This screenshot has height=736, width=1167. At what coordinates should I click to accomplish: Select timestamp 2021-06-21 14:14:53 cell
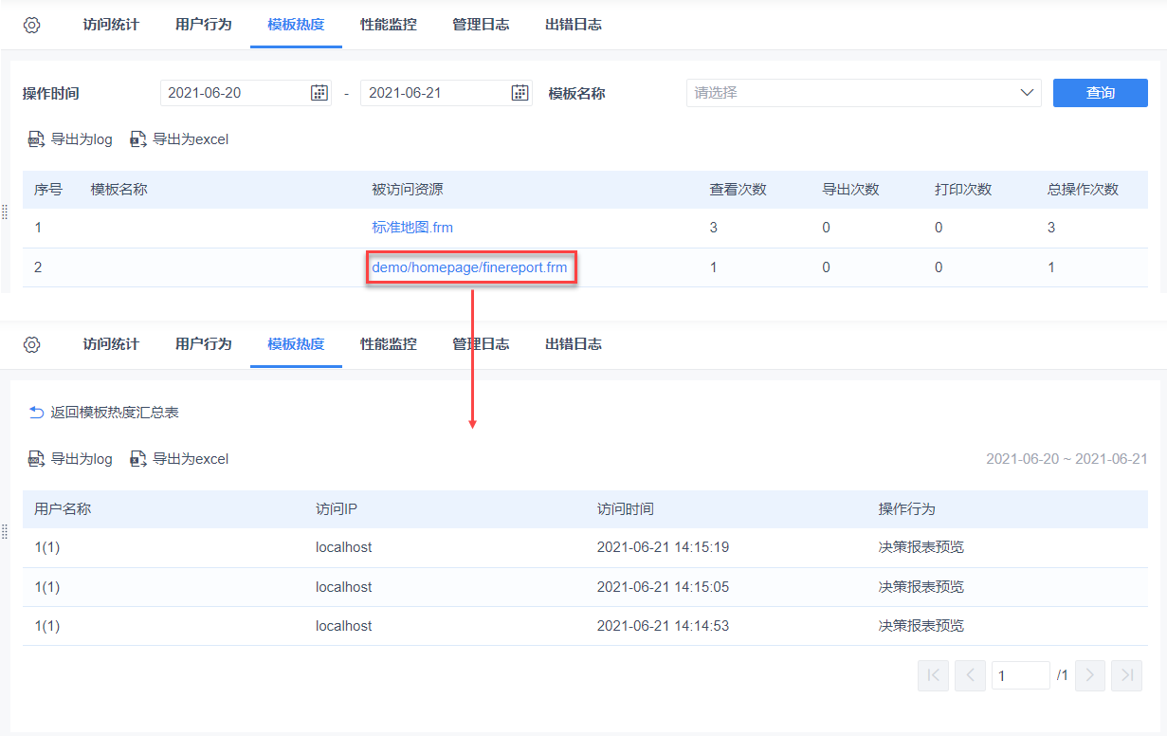[x=663, y=626]
